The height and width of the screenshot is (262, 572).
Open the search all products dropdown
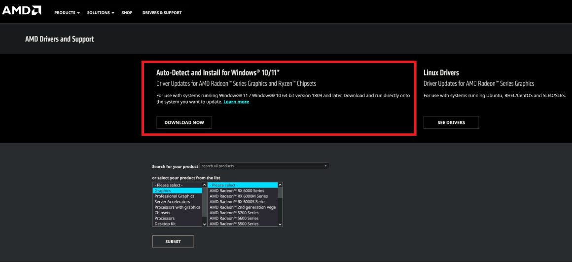[264, 166]
